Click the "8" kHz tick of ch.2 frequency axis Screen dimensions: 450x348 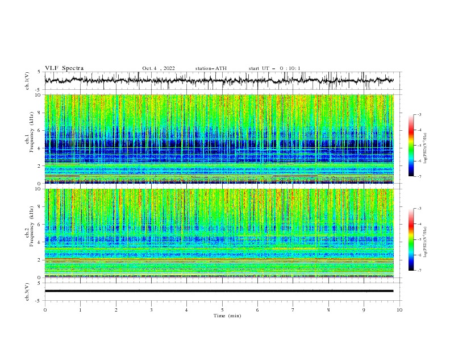click(x=39, y=207)
